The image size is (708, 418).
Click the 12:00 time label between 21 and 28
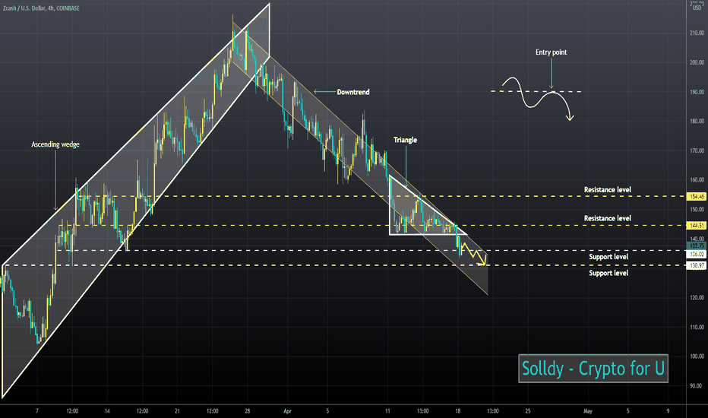[212, 411]
